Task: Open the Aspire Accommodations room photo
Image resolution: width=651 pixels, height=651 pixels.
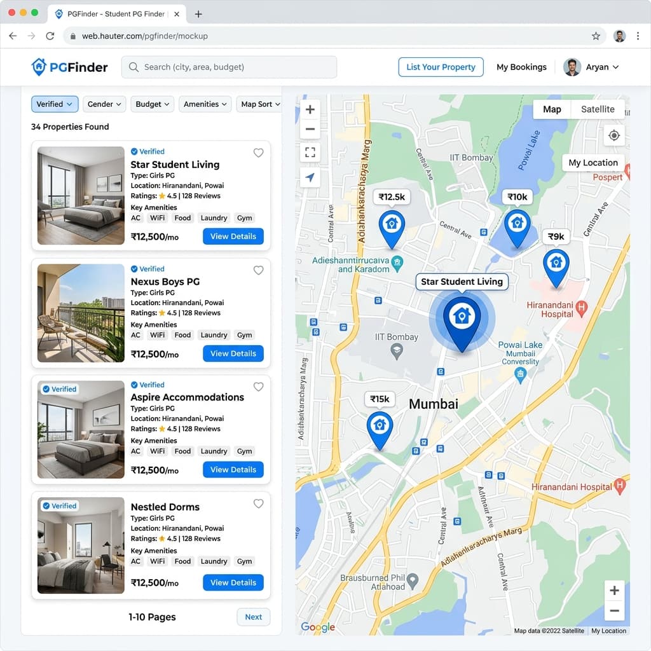Action: coord(81,430)
